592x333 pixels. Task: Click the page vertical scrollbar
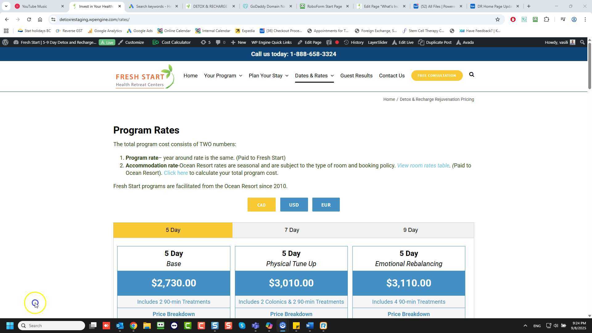coord(589,65)
